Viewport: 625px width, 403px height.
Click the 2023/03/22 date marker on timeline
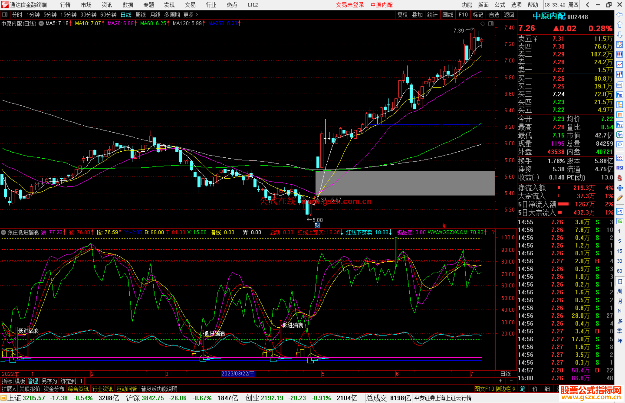coord(238,374)
